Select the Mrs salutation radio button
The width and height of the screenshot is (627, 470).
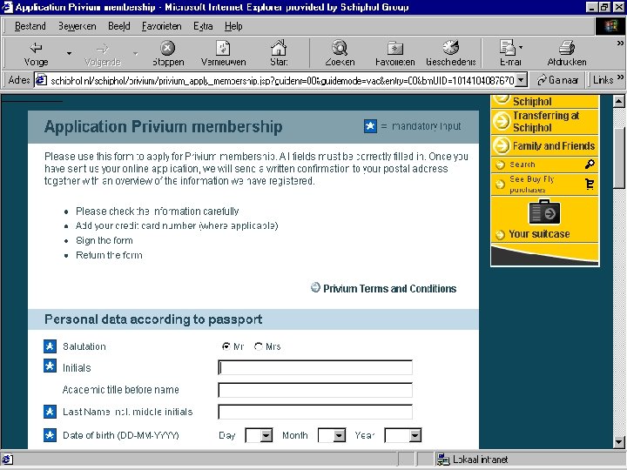click(259, 346)
